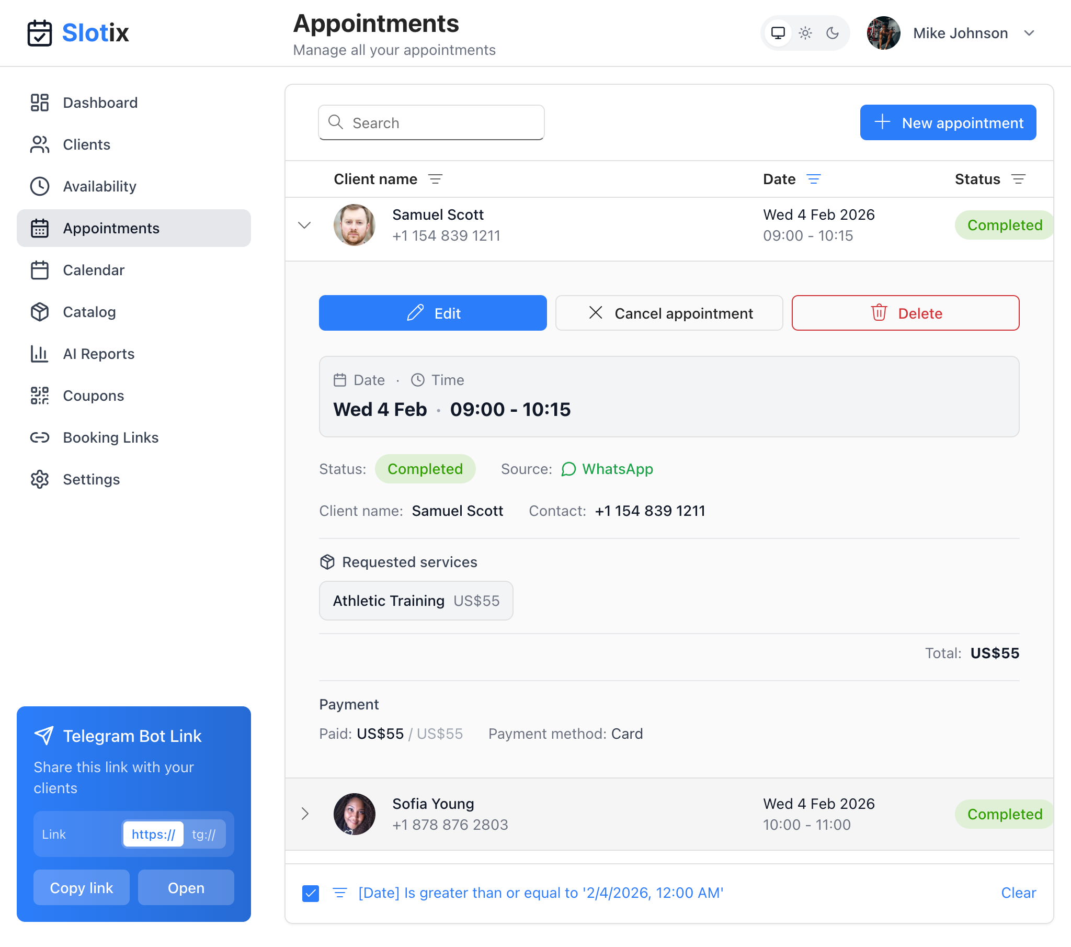Click the Status column filter icon
Image resolution: width=1071 pixels, height=947 pixels.
pos(1018,179)
